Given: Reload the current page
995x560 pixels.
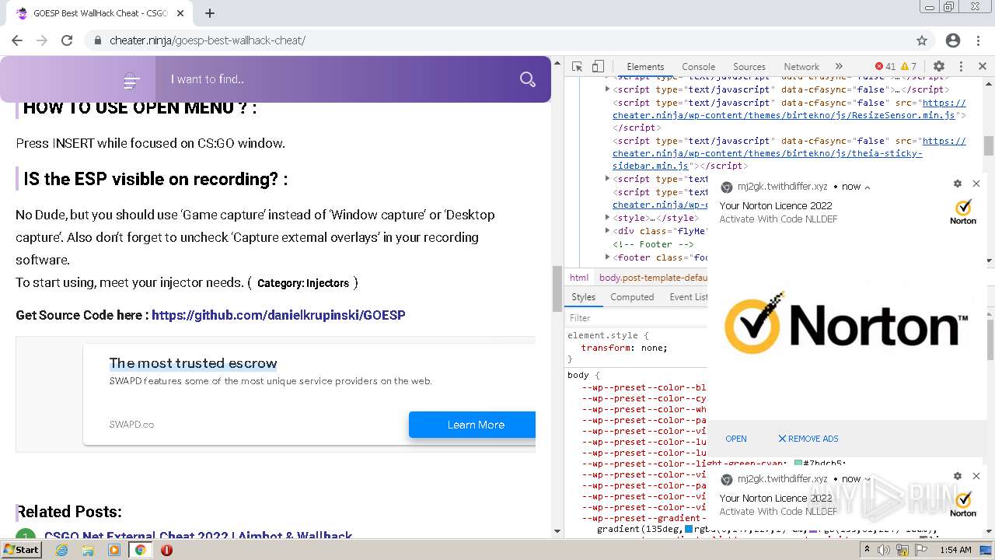Looking at the screenshot, I should (x=67, y=40).
